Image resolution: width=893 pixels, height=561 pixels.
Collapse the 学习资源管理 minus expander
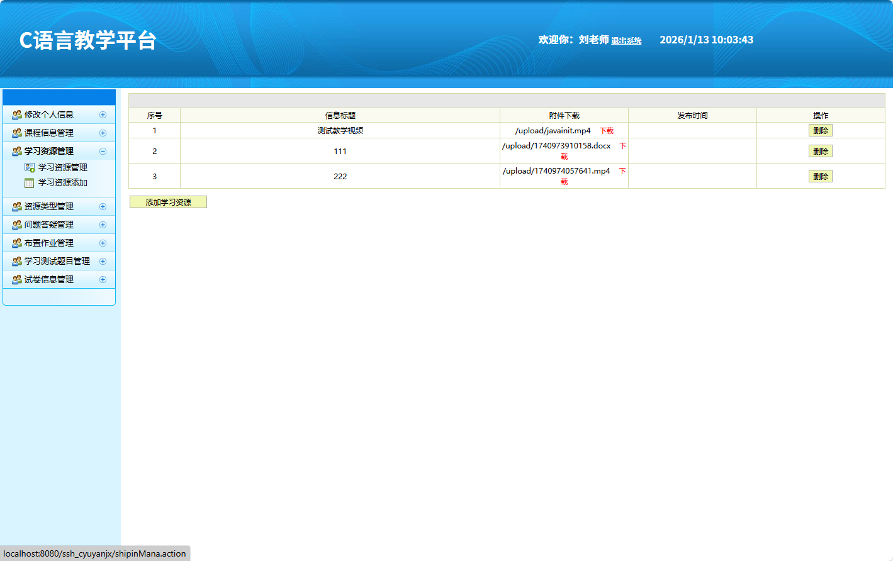(x=103, y=151)
